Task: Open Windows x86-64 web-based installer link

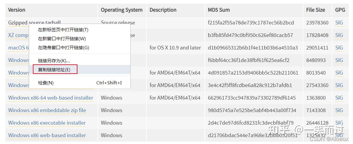Action: click(x=51, y=98)
